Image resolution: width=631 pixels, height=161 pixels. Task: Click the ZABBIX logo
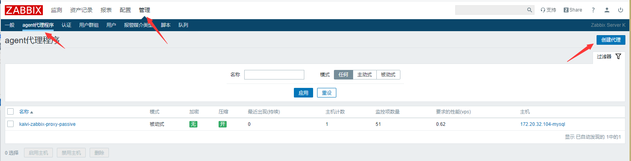24,10
